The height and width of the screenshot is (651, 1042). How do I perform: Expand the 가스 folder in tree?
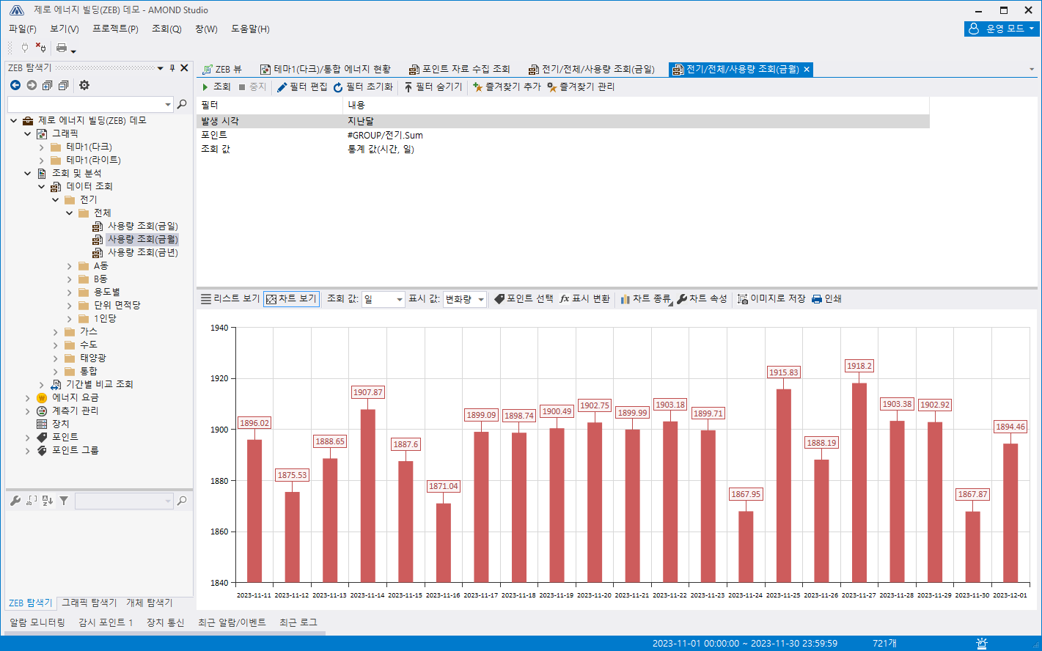click(x=56, y=332)
